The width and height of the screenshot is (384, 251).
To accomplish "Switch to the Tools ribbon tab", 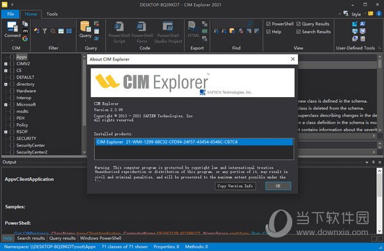I will tap(52, 14).
